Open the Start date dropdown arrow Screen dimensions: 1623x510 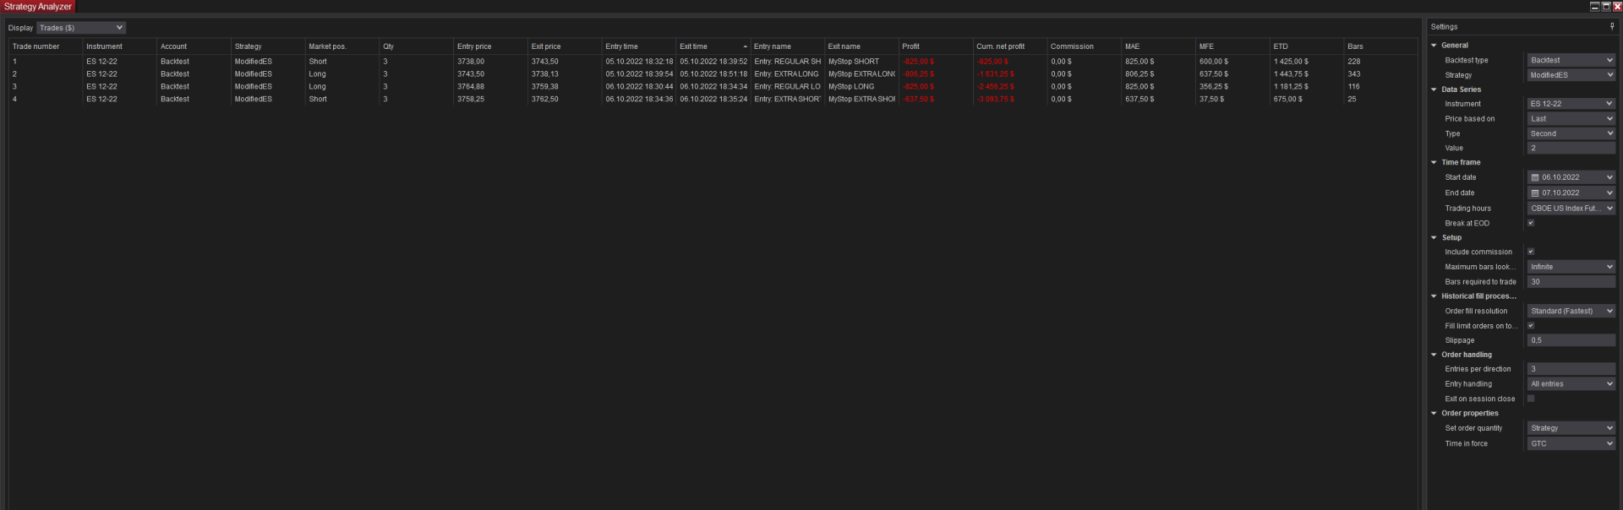(x=1609, y=177)
